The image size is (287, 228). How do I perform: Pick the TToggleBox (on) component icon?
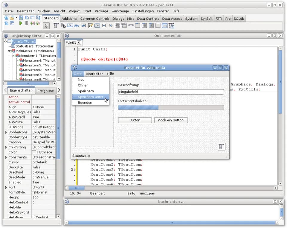tap(97, 25)
